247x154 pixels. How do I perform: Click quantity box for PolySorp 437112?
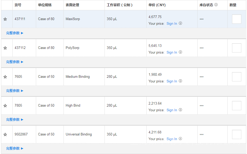click(x=236, y=48)
